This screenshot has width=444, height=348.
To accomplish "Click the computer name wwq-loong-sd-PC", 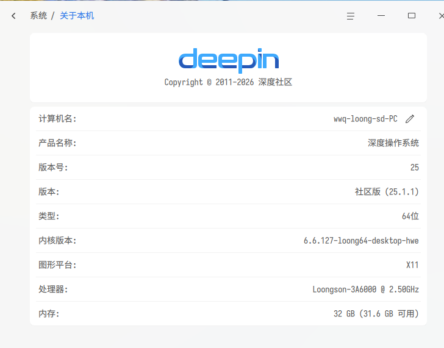I will 365,119.
